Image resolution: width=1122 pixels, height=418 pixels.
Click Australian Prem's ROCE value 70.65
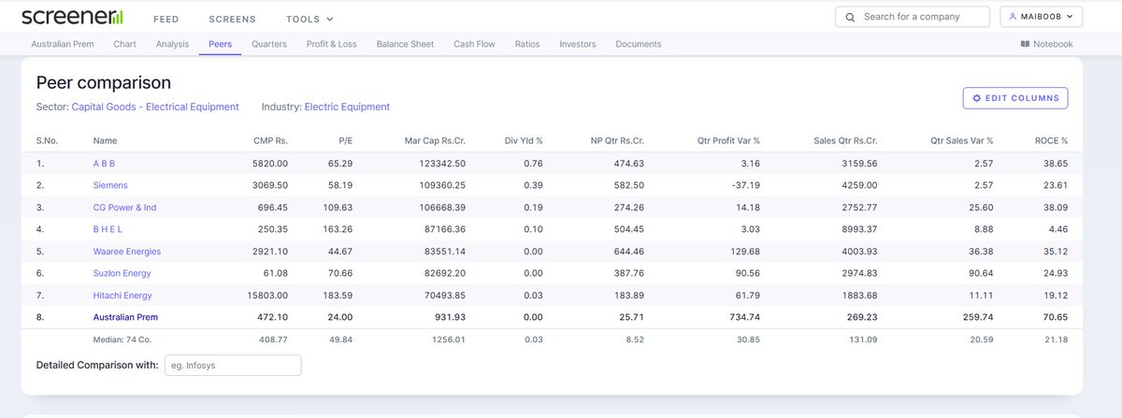click(1055, 317)
